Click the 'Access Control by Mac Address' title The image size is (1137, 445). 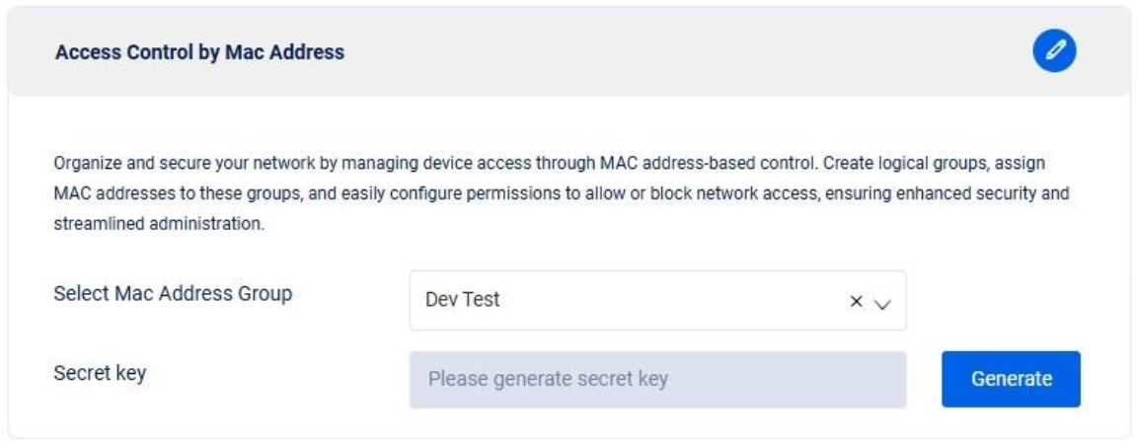pos(200,52)
